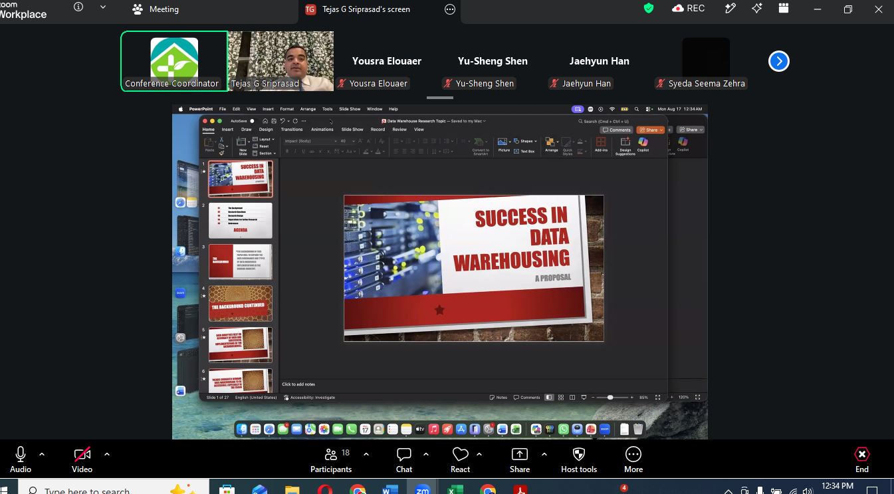Screen dimensions: 894x494
Task: Click the Text Box button in ribbon
Action: tap(524, 151)
